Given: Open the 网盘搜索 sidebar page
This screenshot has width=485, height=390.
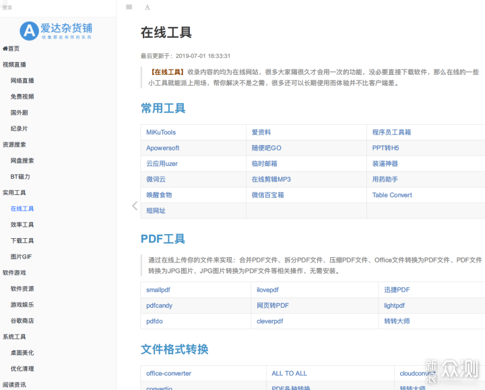Looking at the screenshot, I should [22, 161].
